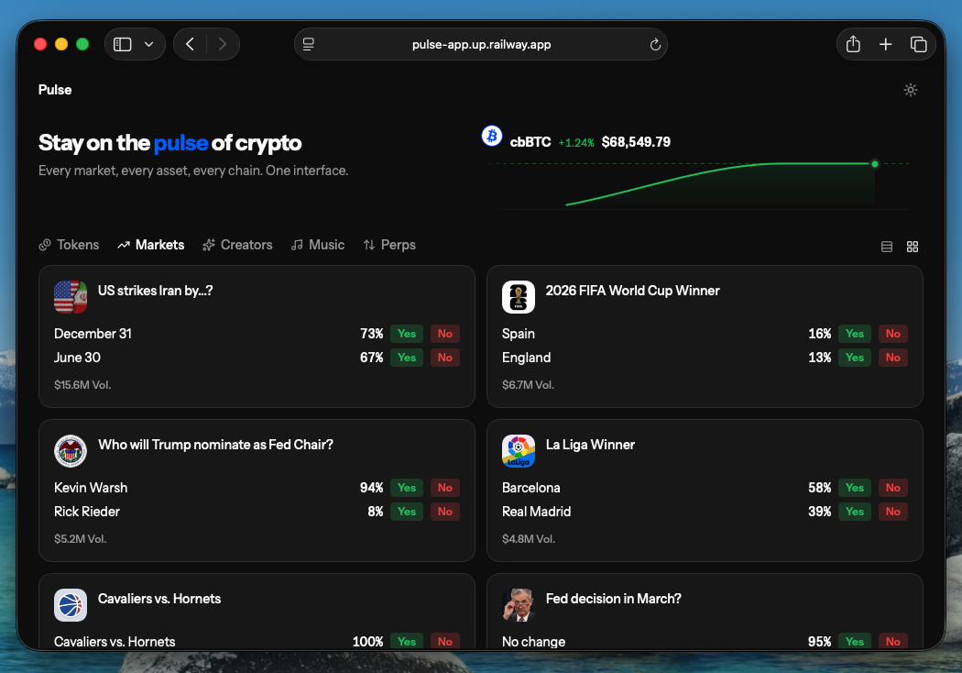Switch to the Tokens tab
This screenshot has width=962, height=673.
click(x=69, y=245)
